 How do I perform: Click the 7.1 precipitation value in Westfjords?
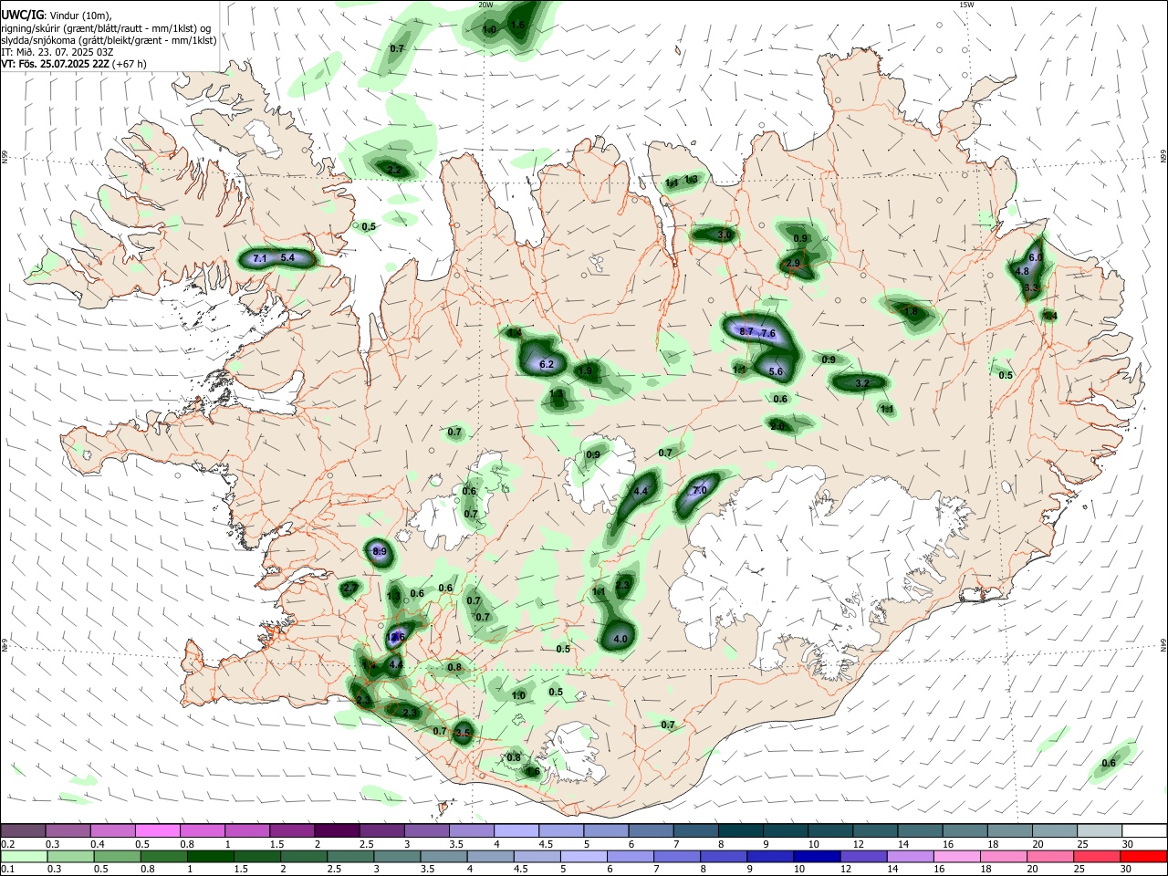point(259,259)
